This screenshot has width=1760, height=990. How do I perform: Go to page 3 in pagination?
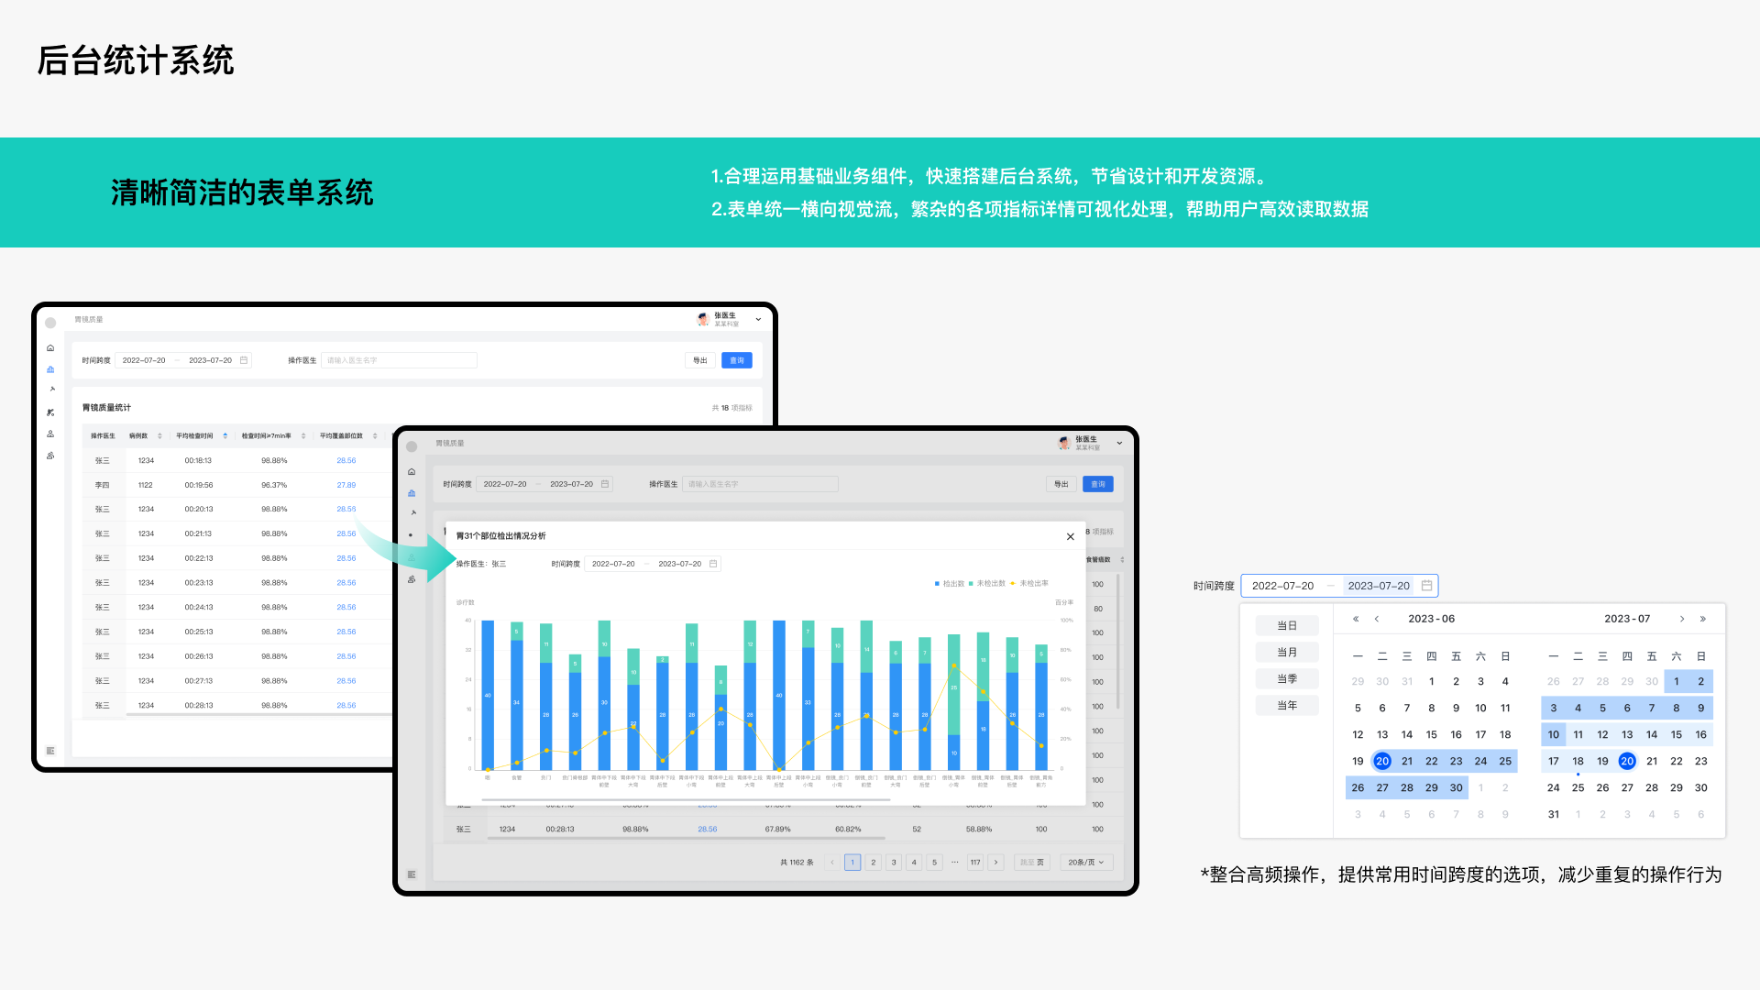click(894, 863)
